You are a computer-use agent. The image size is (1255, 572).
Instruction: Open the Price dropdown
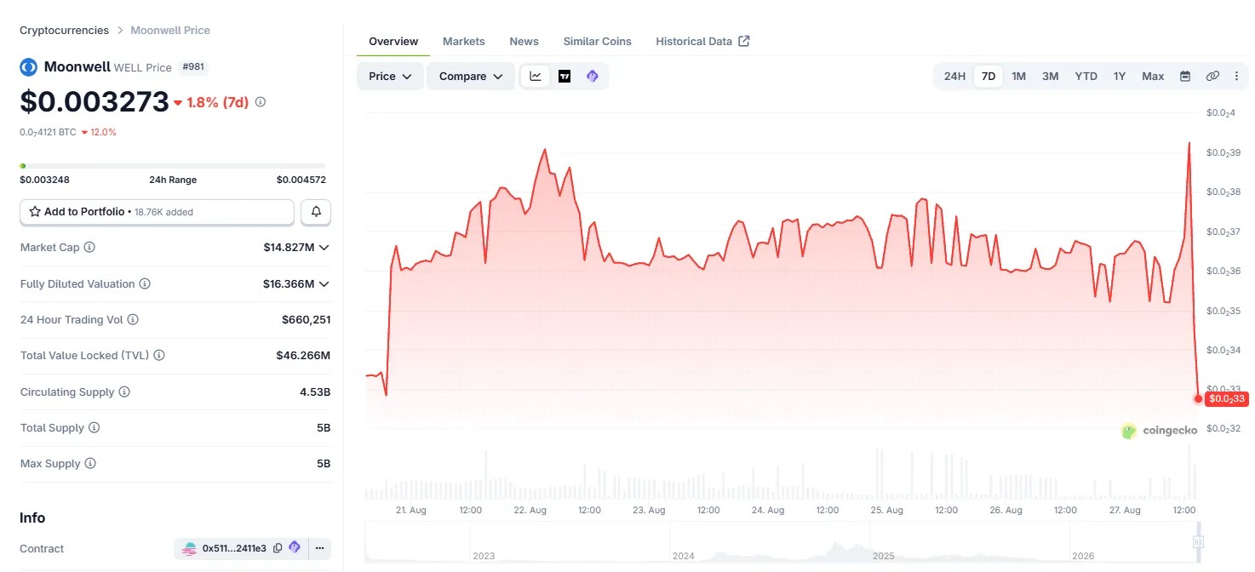click(x=390, y=77)
